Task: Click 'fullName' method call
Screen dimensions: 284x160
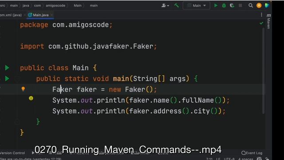Action: [x=197, y=100]
